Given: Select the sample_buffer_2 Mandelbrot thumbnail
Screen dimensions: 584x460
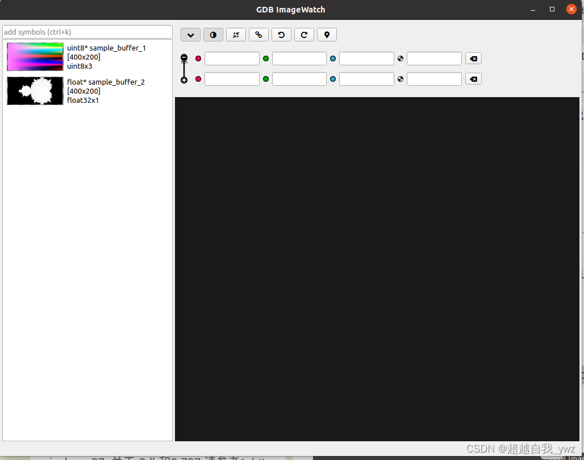Looking at the screenshot, I should 35,91.
